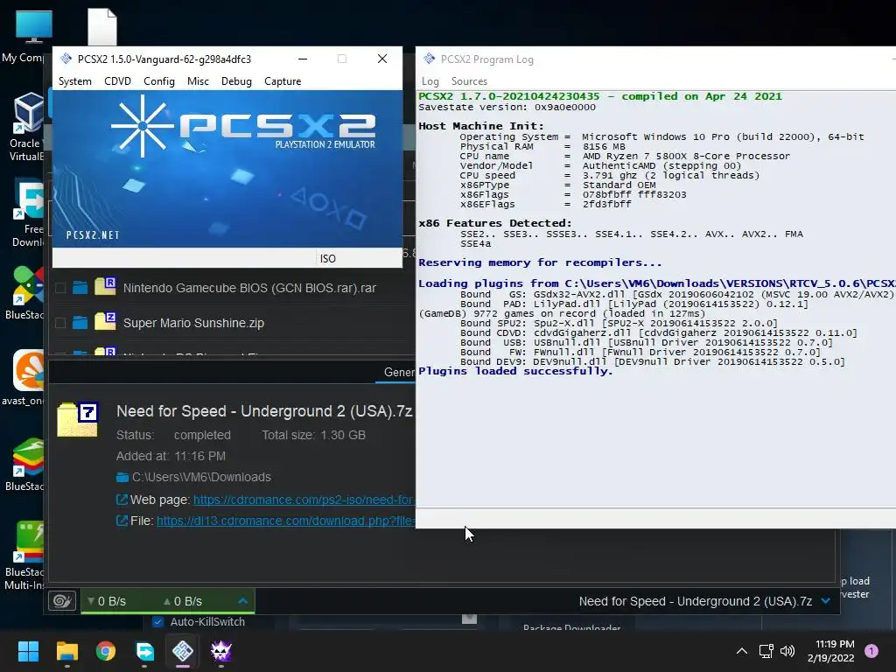Image resolution: width=896 pixels, height=672 pixels.
Task: Open the Misc menu in PCSX2
Action: click(x=198, y=81)
